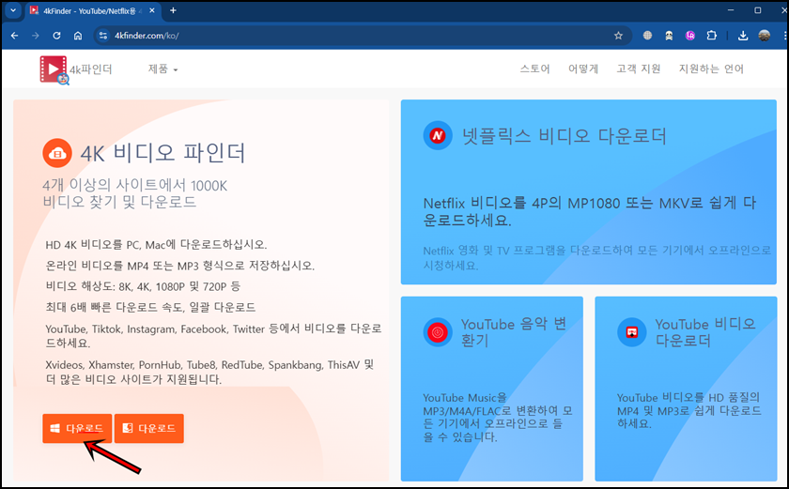
Task: Click the Netflix N round icon
Action: pyautogui.click(x=438, y=135)
